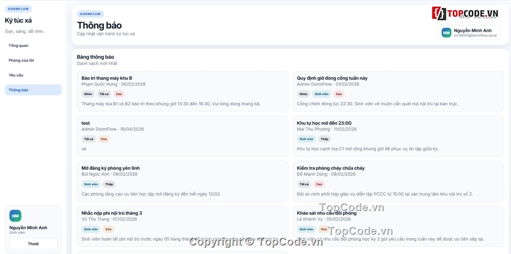Go to Yêu cầu page
The height and width of the screenshot is (254, 511).
(x=33, y=75)
